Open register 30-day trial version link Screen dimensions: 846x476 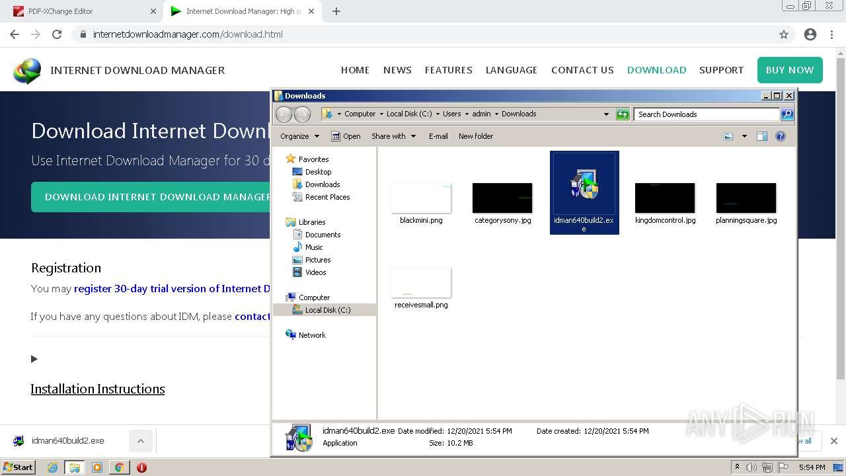click(x=172, y=289)
